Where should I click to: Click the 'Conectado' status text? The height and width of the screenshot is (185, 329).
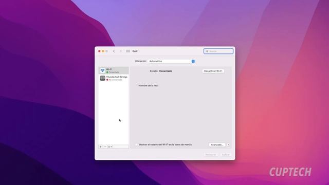click(x=166, y=71)
